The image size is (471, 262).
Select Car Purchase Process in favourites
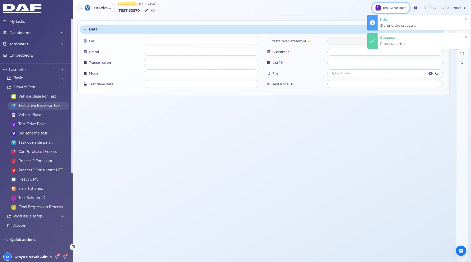pos(38,152)
